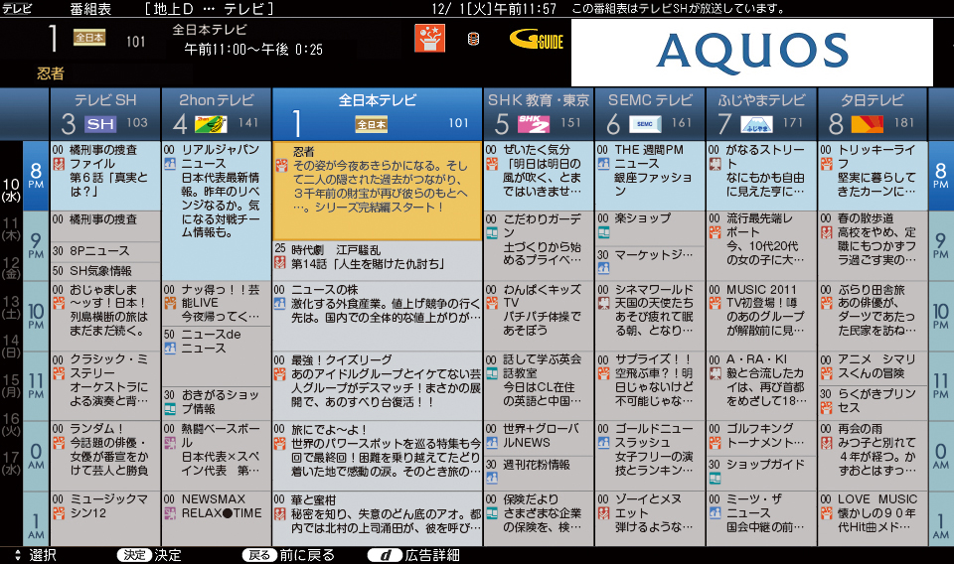Image resolution: width=954 pixels, height=564 pixels.
Task: Select the 0 AM time slot on left
Action: [36, 455]
